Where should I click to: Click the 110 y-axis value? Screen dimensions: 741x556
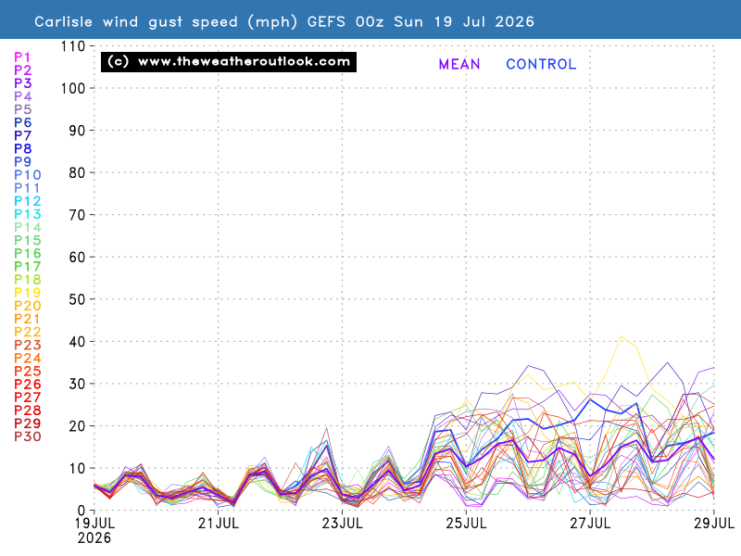pyautogui.click(x=73, y=46)
